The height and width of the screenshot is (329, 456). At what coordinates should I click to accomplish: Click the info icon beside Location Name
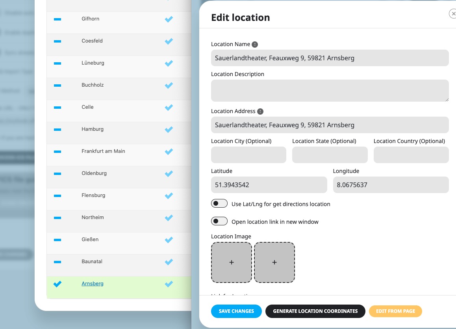[255, 45]
